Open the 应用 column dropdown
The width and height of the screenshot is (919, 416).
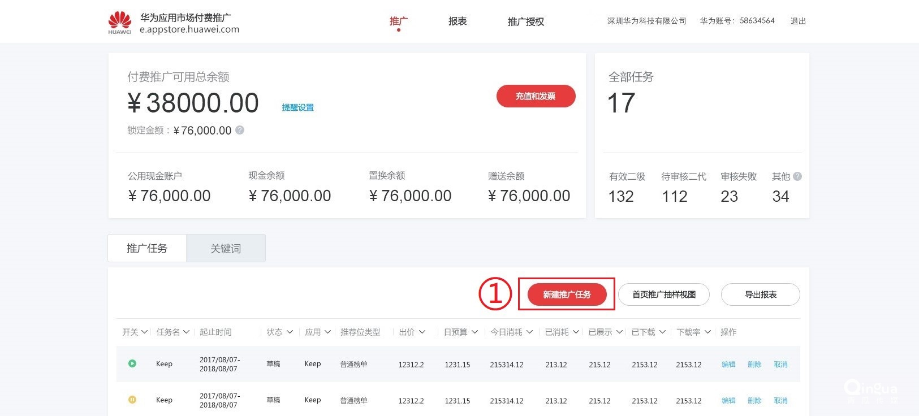tap(327, 332)
